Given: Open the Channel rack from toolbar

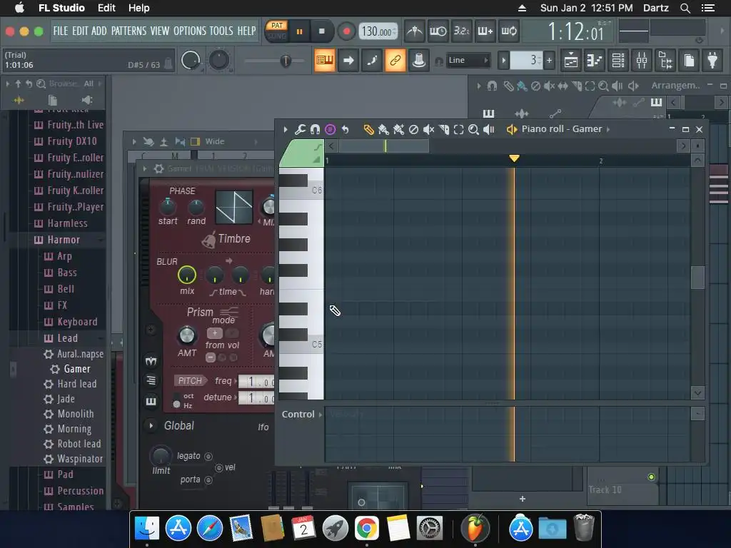Looking at the screenshot, I should tap(618, 60).
